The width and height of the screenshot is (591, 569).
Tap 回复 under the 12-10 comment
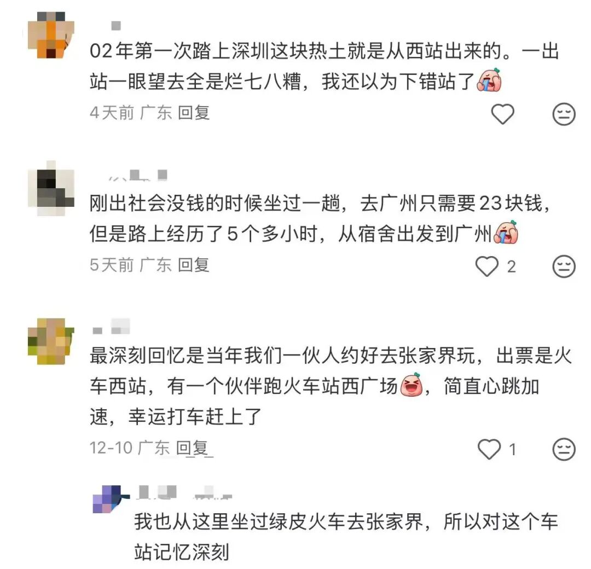coord(192,448)
